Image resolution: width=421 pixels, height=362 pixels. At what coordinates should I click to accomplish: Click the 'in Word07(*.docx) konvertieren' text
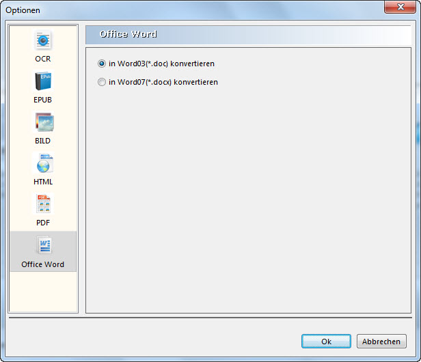coord(163,82)
